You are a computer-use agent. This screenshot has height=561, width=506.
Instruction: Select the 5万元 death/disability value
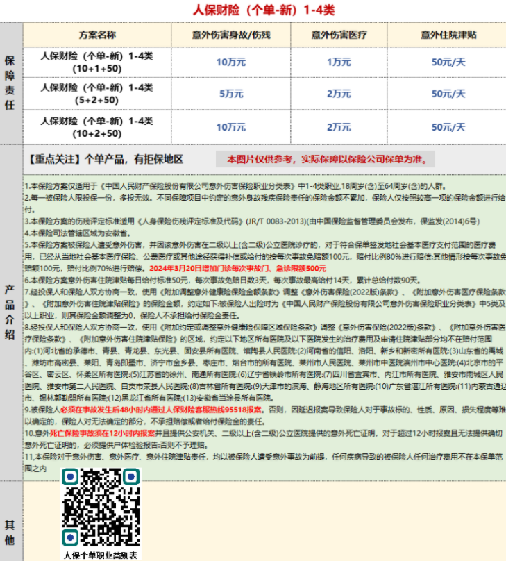(x=231, y=94)
